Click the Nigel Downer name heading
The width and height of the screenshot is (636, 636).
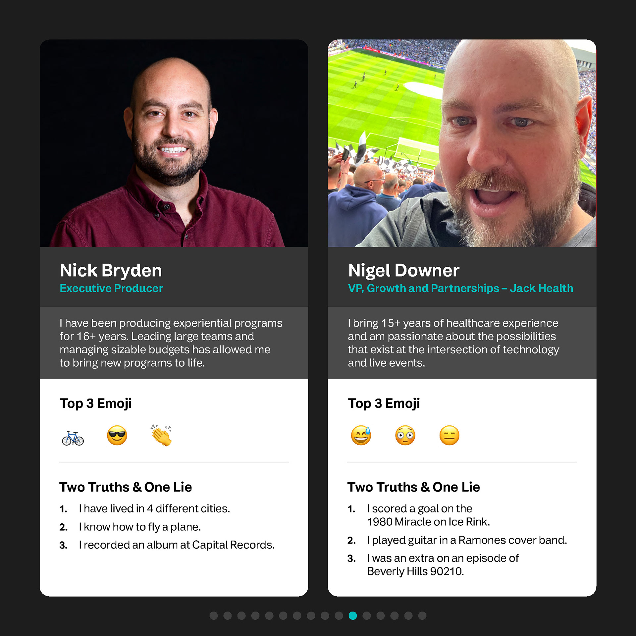click(x=404, y=270)
